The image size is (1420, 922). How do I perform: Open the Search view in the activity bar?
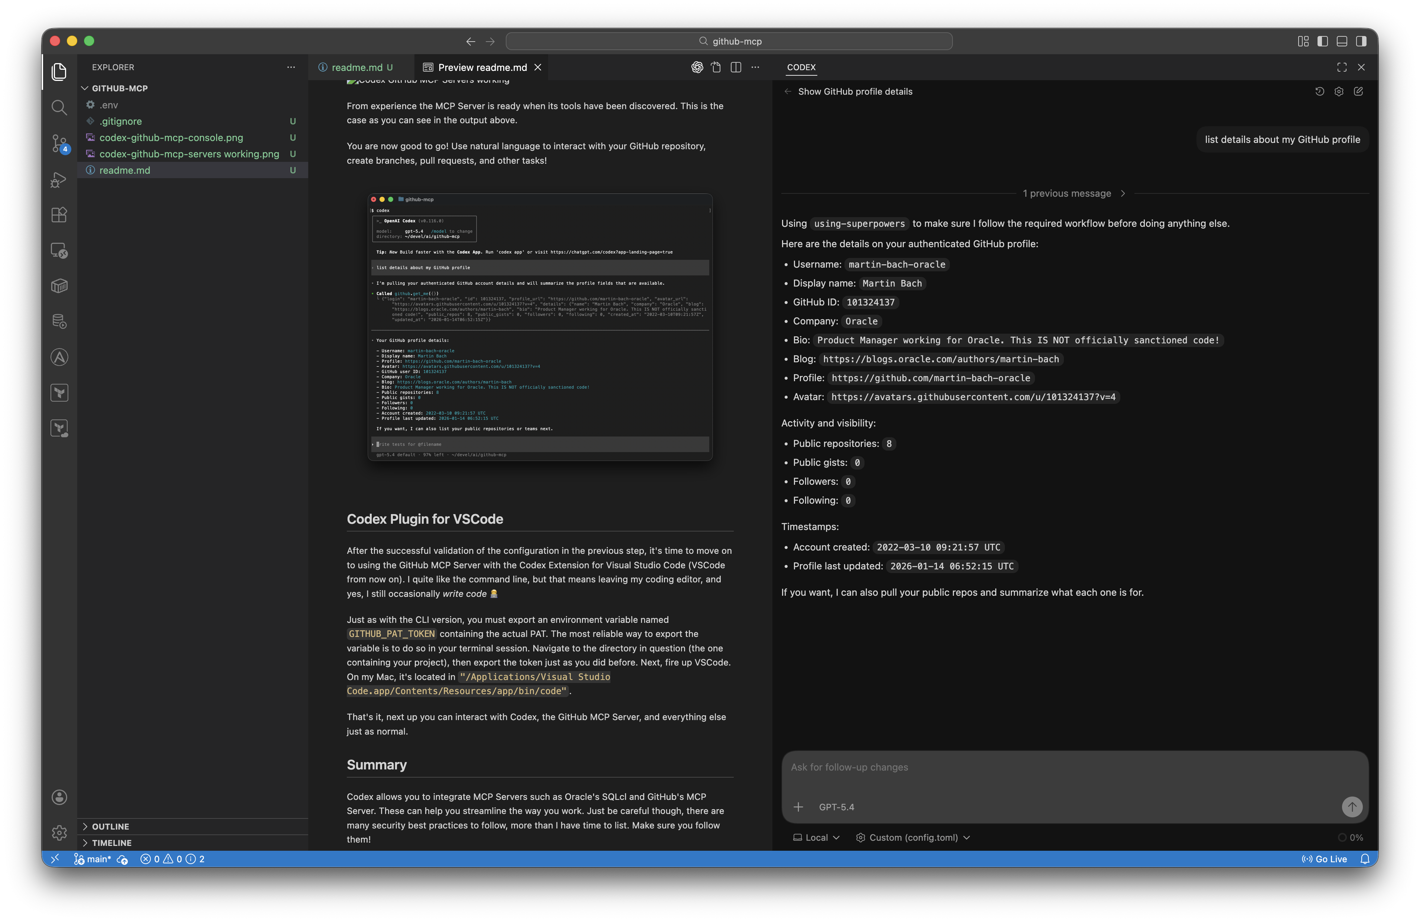59,107
